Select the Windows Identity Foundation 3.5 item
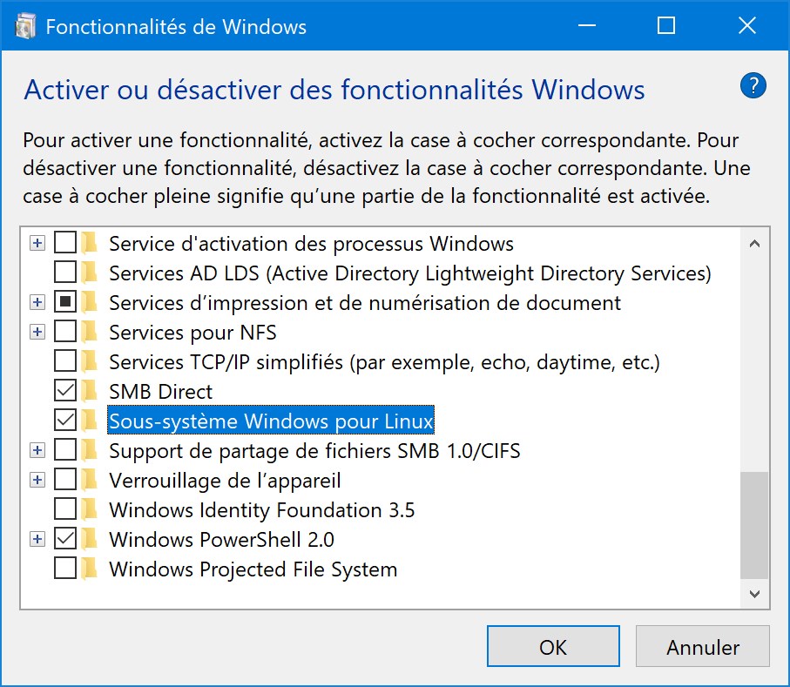The height and width of the screenshot is (687, 790). (261, 509)
